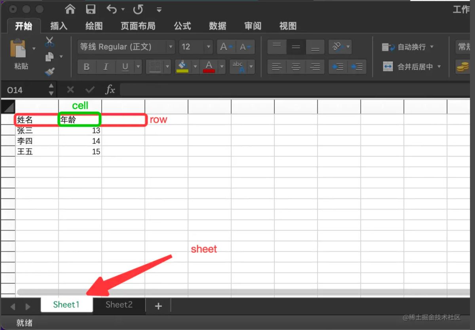Image resolution: width=475 pixels, height=330 pixels.
Task: Align text left
Action: 277,67
